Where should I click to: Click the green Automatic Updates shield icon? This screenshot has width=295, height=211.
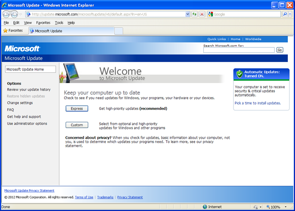click(240, 74)
